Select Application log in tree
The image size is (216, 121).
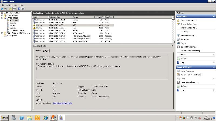[14, 20]
